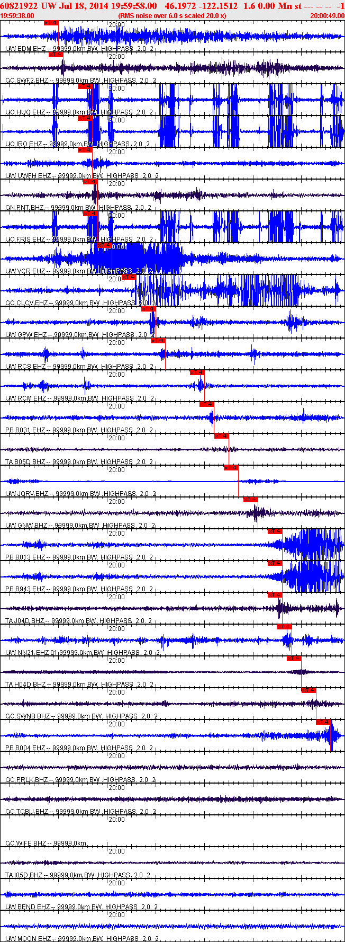This screenshot has height=942, width=345.
Task: Select the pick marker on TA H04D trace
Action: click(294, 659)
